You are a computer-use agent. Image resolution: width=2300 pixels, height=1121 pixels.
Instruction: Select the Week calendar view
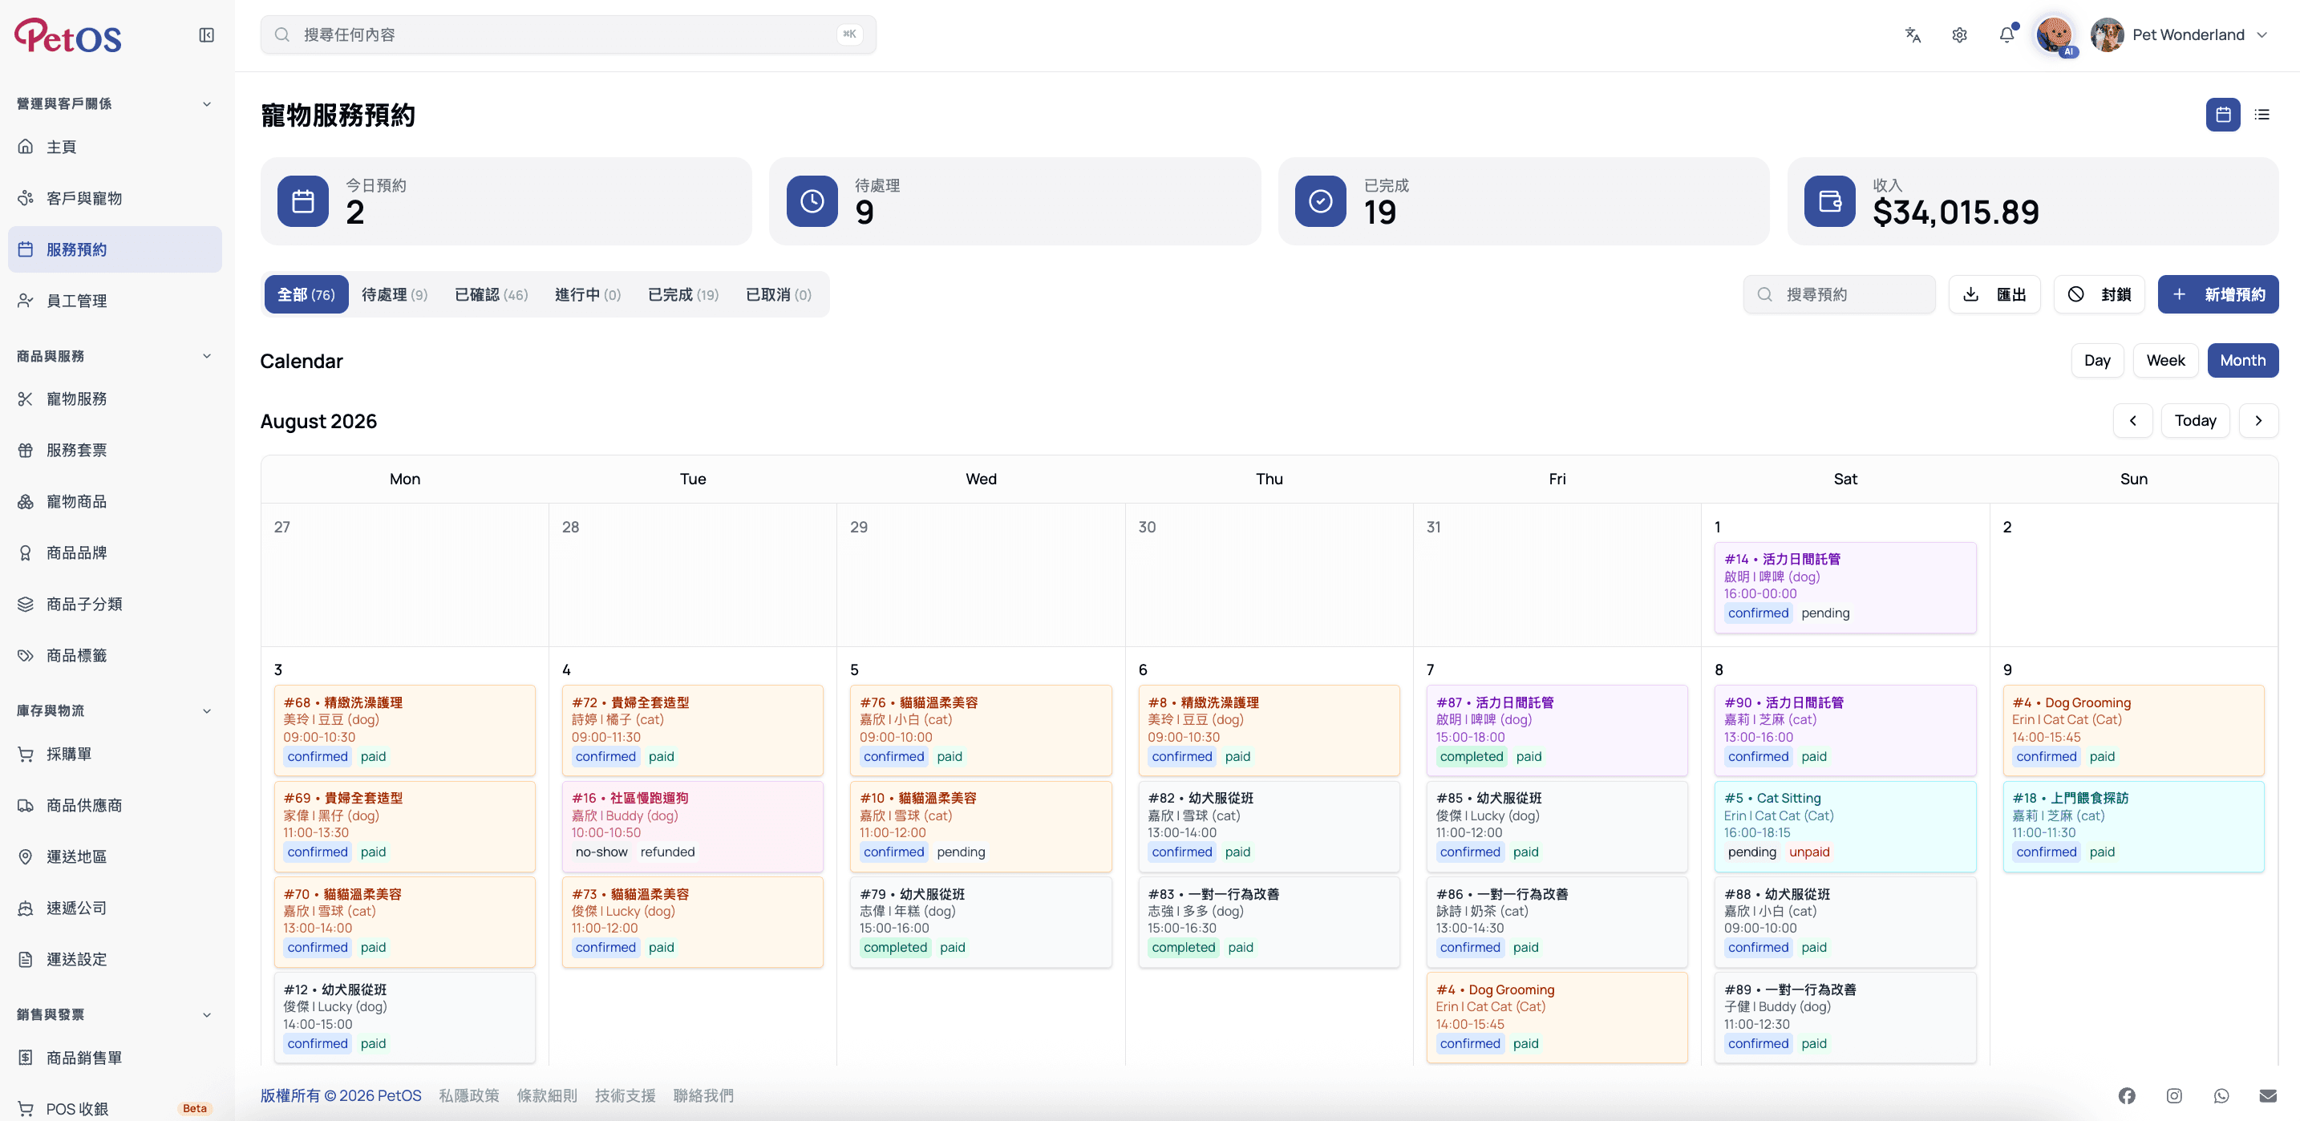click(2165, 361)
